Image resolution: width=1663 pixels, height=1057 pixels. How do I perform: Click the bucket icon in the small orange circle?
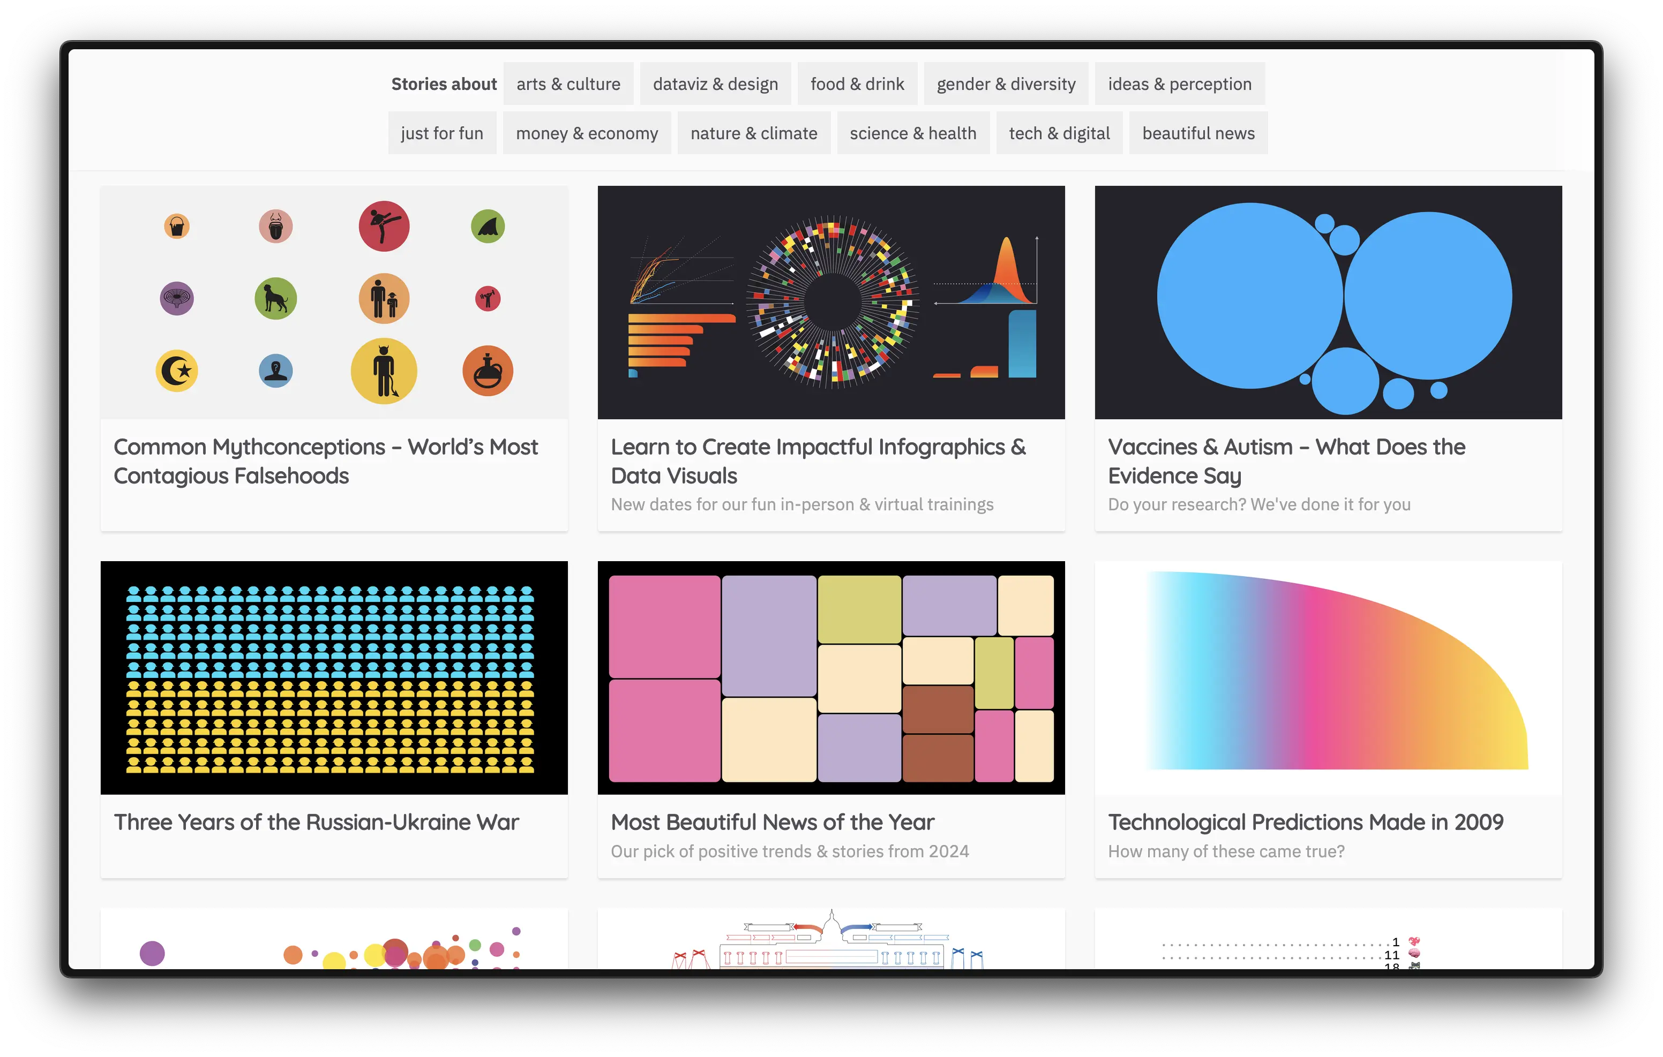click(x=177, y=227)
